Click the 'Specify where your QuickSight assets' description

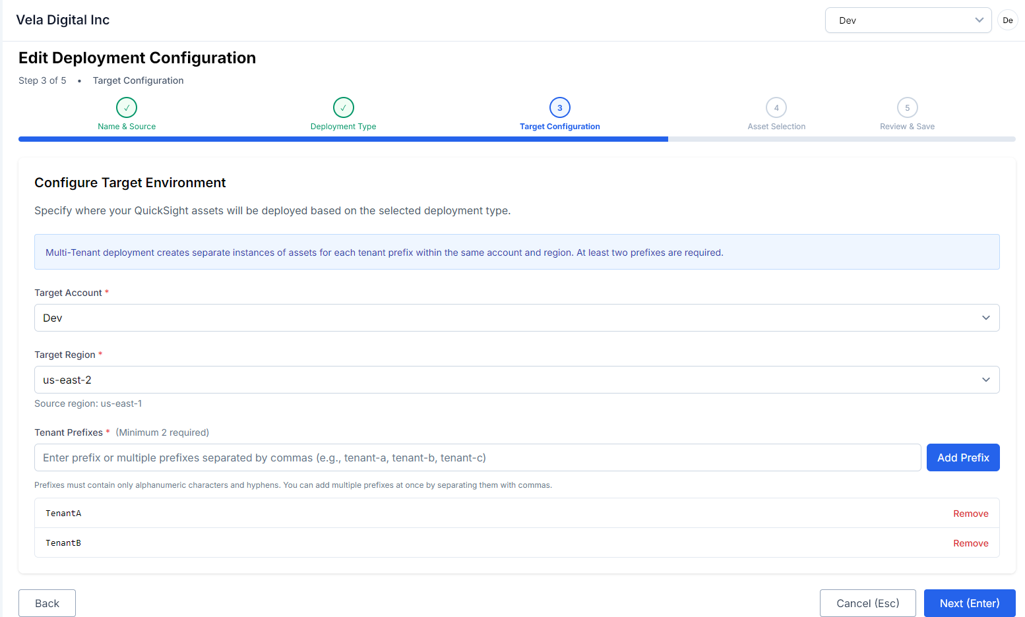pyautogui.click(x=272, y=211)
